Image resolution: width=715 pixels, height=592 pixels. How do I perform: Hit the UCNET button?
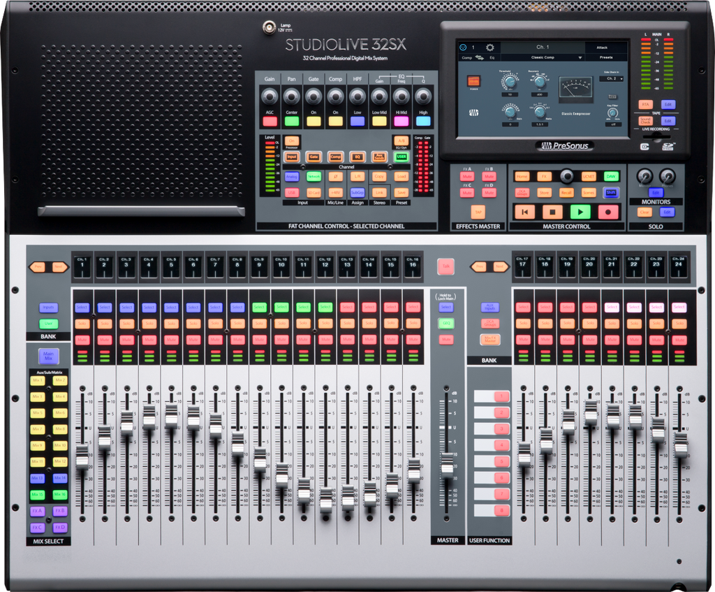(589, 177)
